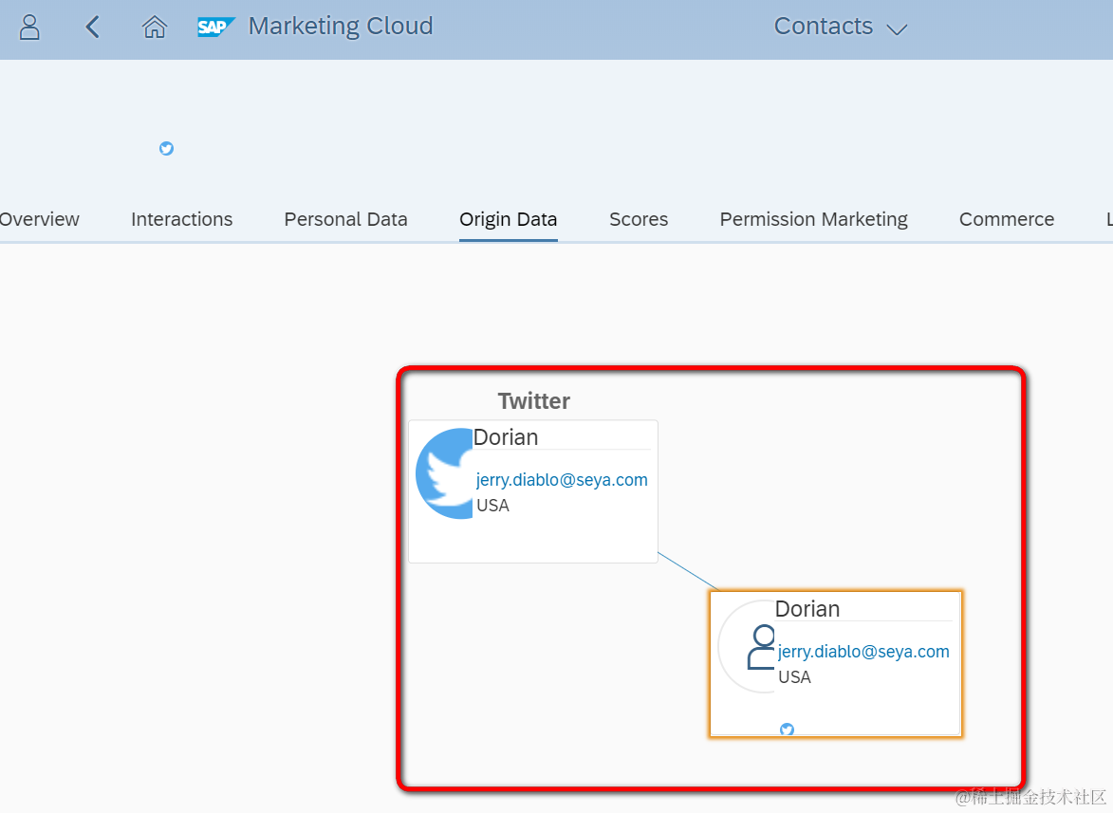Image resolution: width=1113 pixels, height=813 pixels.
Task: Switch to the Scores tab
Action: pos(639,219)
